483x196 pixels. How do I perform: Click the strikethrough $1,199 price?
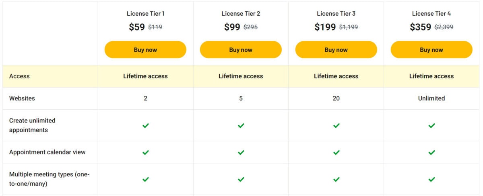[349, 27]
